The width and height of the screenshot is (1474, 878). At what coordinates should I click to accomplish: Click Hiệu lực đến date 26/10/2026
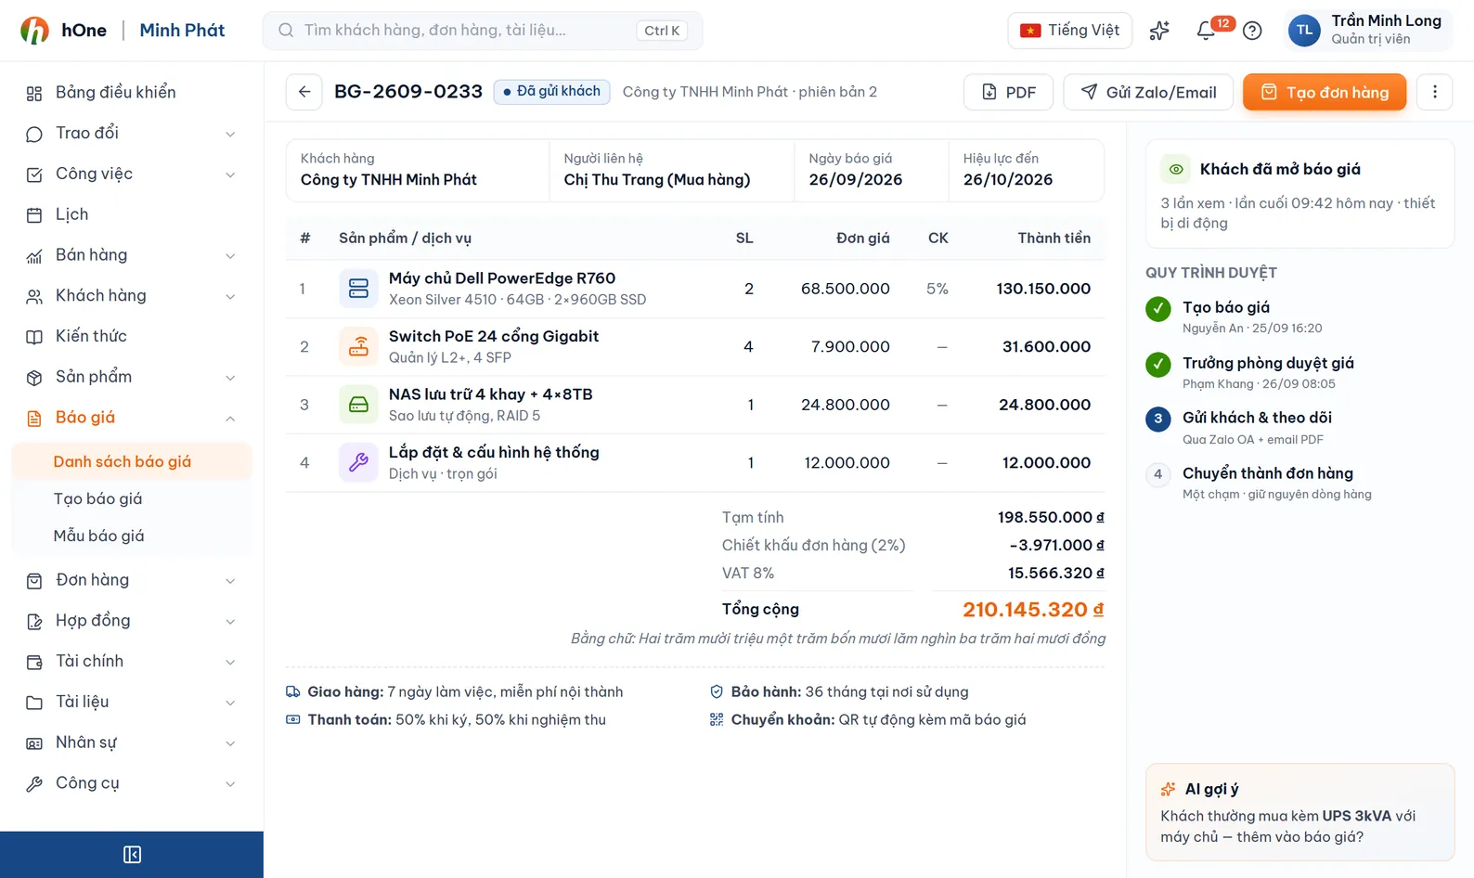[1008, 180]
